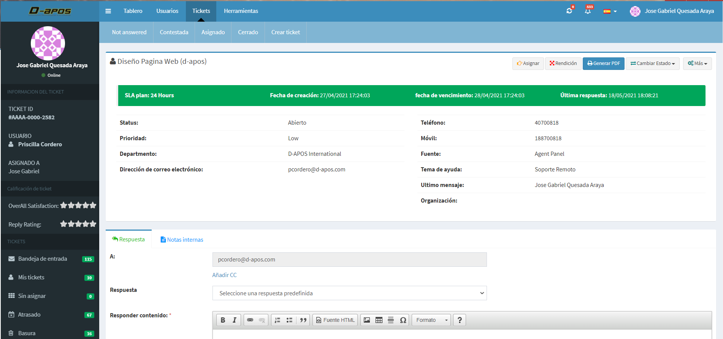This screenshot has height=339, width=723.
Task: Click the Añadir CC link
Action: (224, 275)
